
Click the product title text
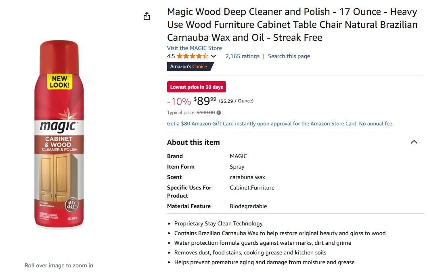pos(292,25)
